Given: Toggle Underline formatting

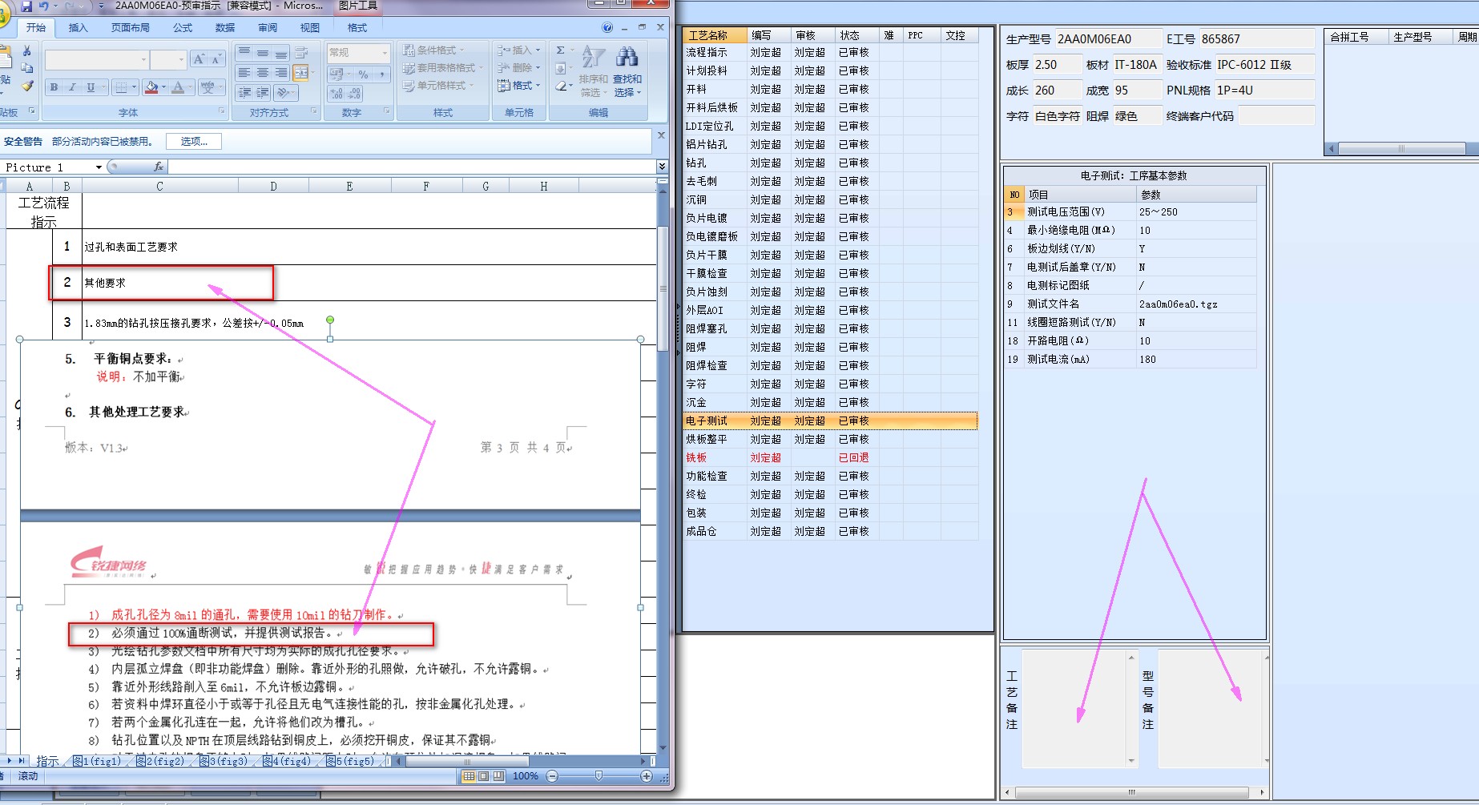Looking at the screenshot, I should coord(91,87).
